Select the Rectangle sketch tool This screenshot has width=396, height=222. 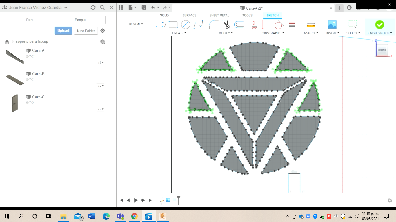pyautogui.click(x=173, y=25)
